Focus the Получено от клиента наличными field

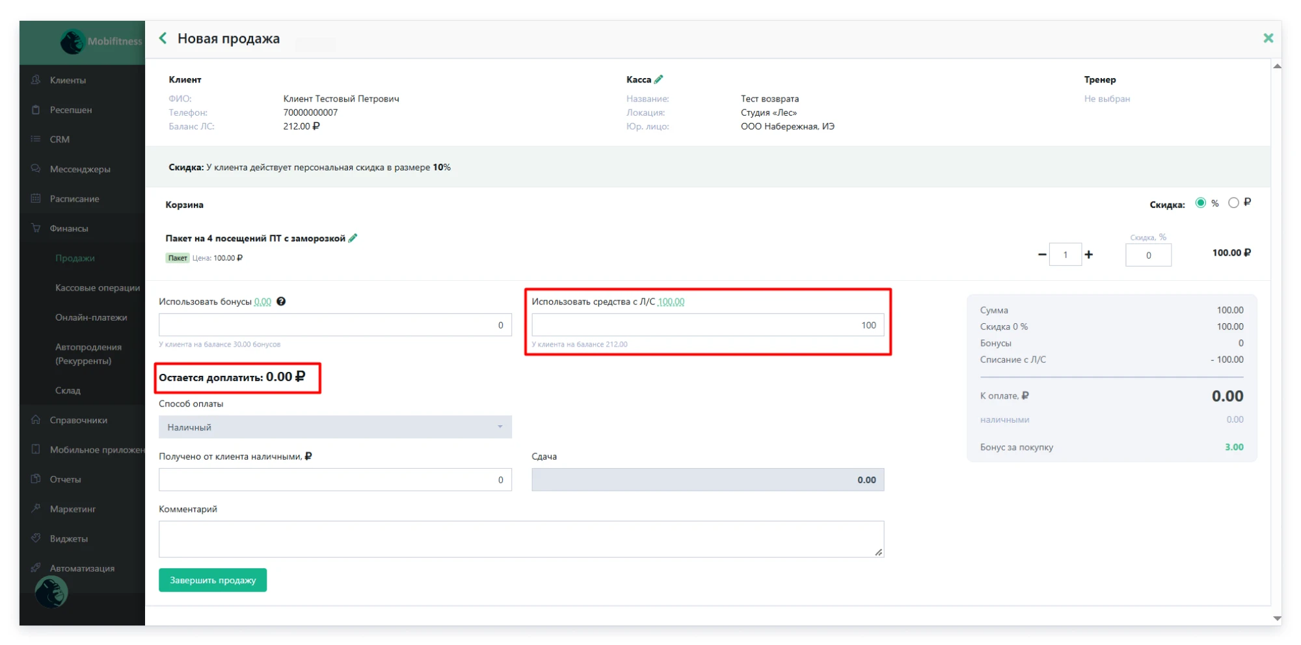335,480
